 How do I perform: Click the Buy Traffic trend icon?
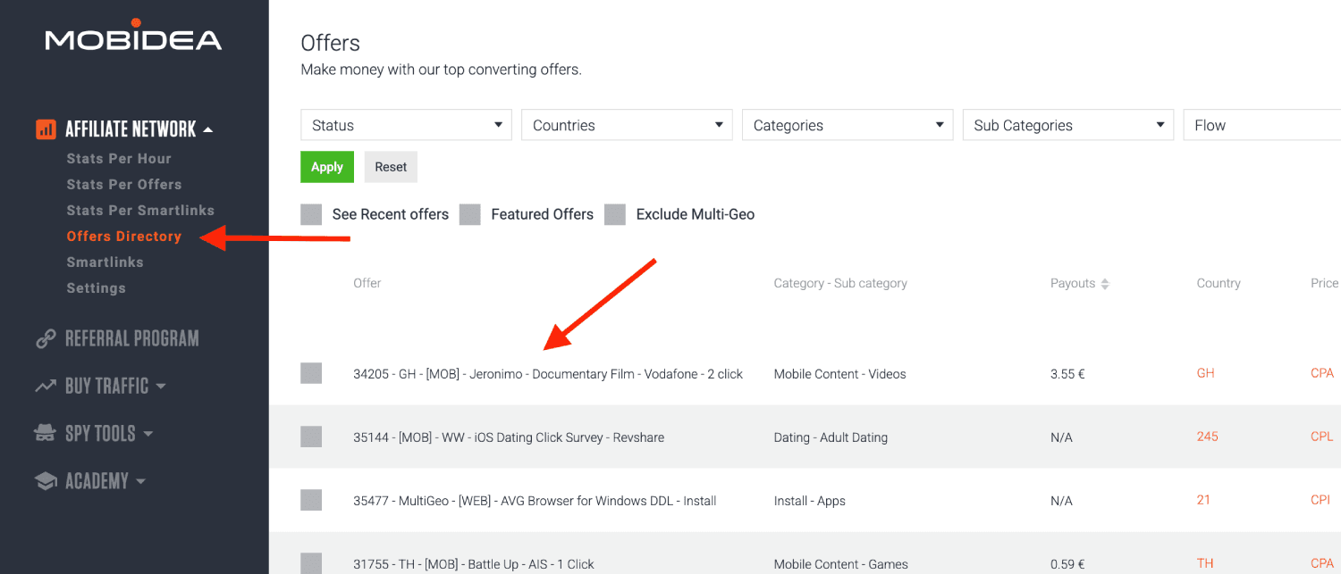46,387
